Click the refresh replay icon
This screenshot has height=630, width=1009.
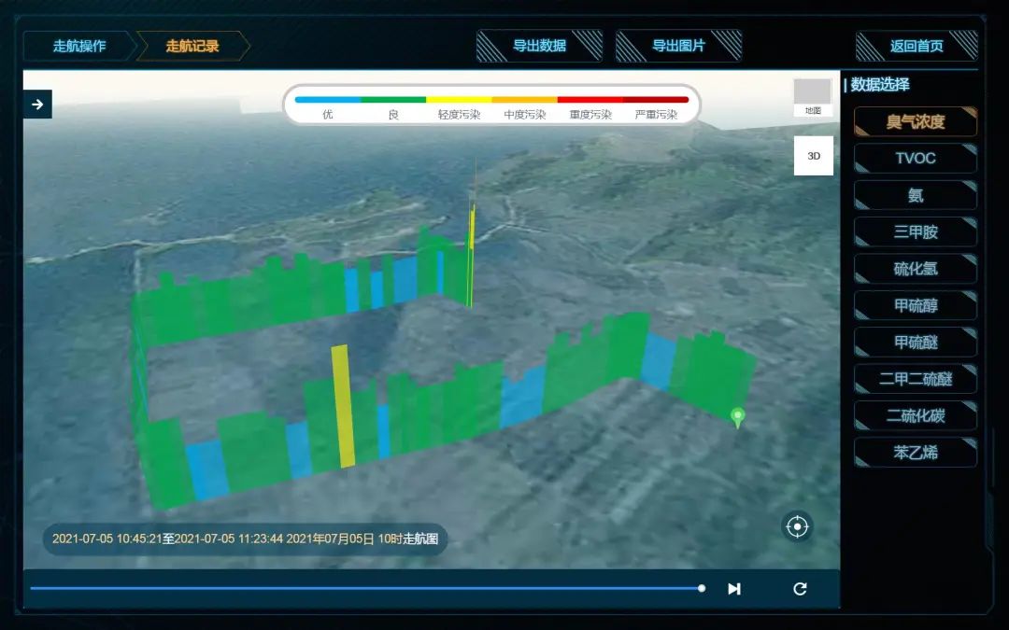(800, 589)
